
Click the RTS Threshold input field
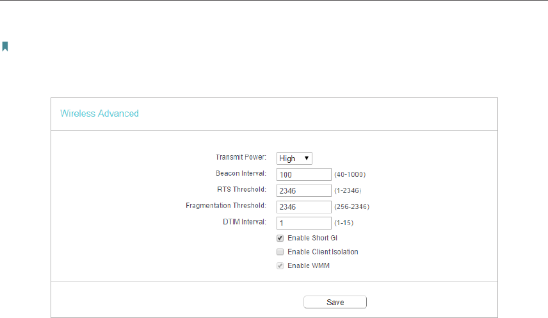click(303, 190)
